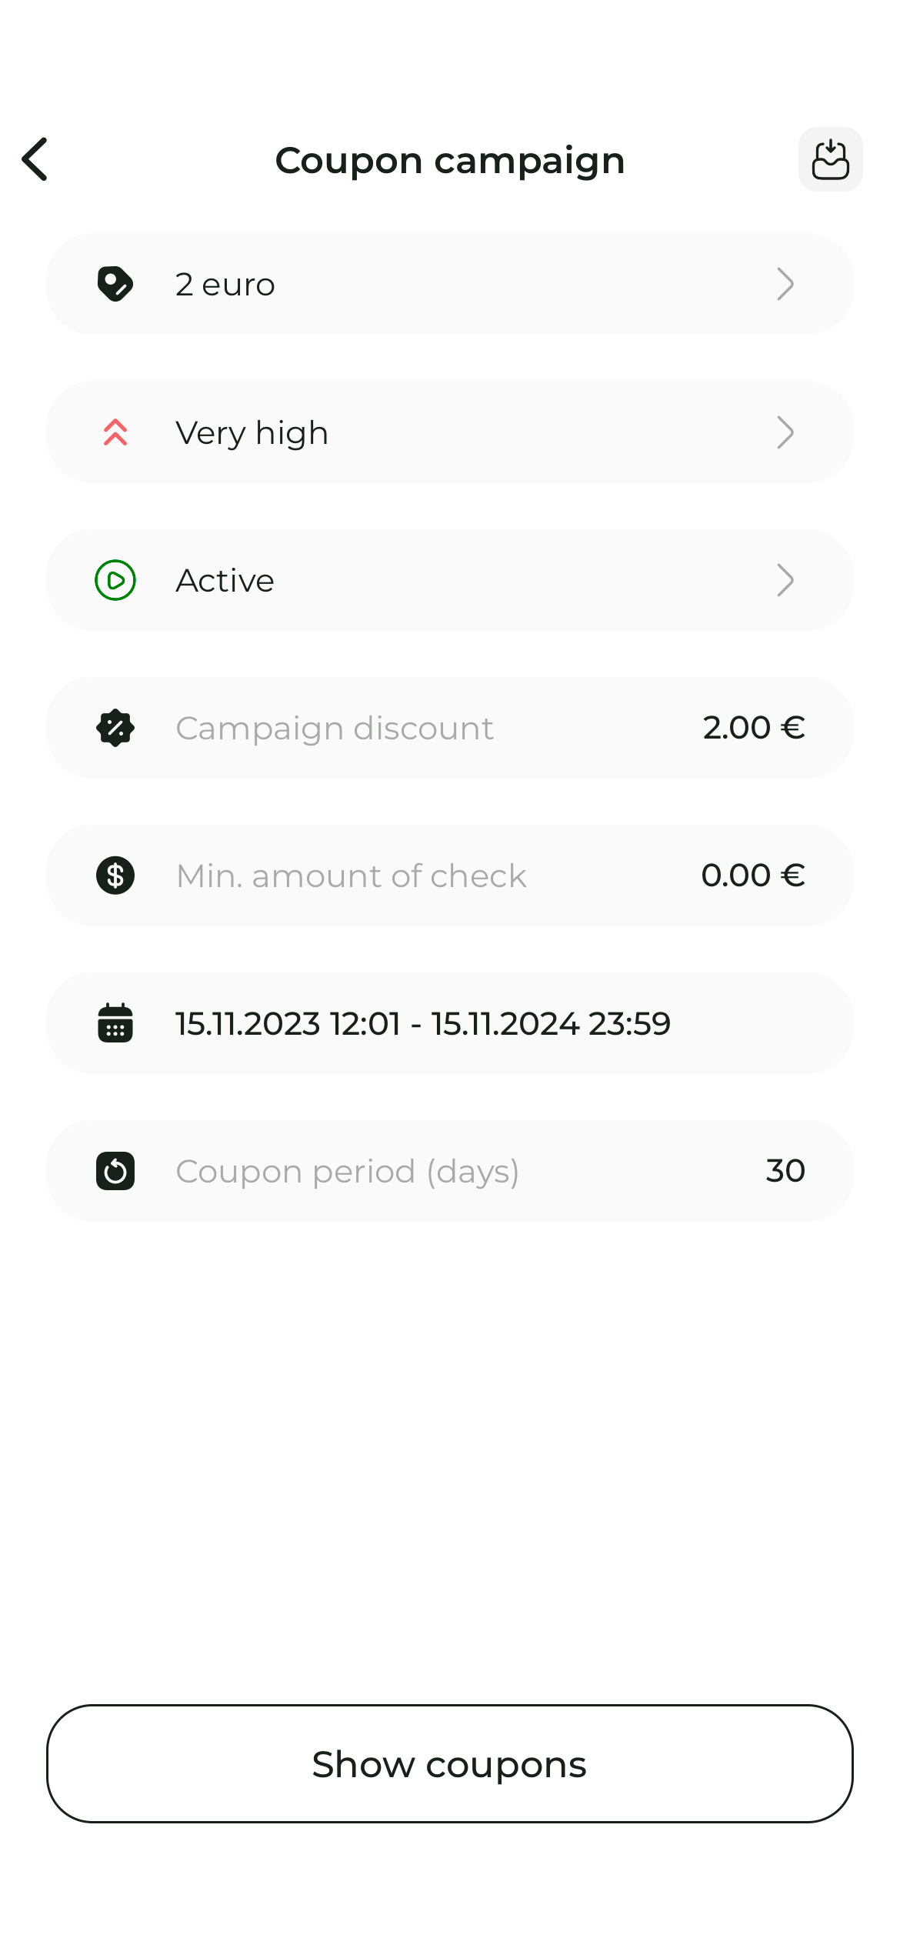Open the 2 euro campaign name row

(225, 285)
